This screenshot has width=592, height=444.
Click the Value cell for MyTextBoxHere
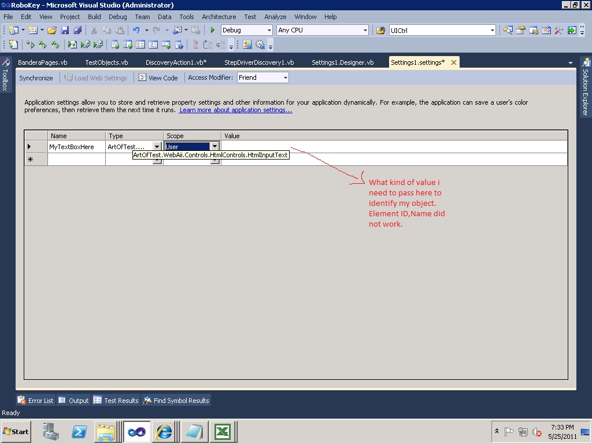tap(394, 146)
